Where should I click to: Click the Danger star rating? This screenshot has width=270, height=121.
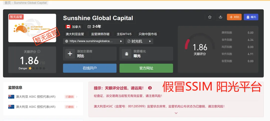click(37, 68)
